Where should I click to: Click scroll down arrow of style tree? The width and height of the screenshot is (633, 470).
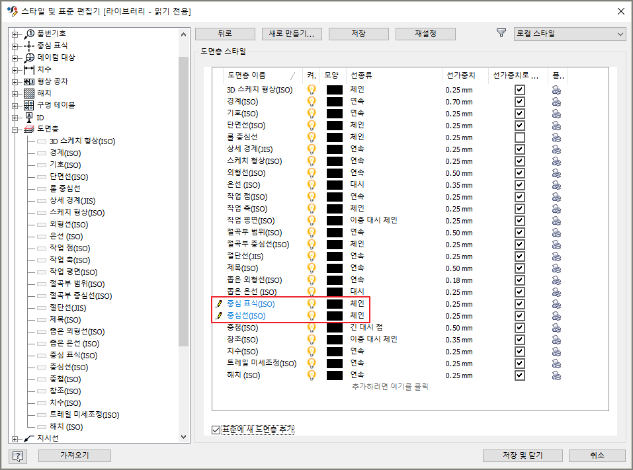point(184,437)
